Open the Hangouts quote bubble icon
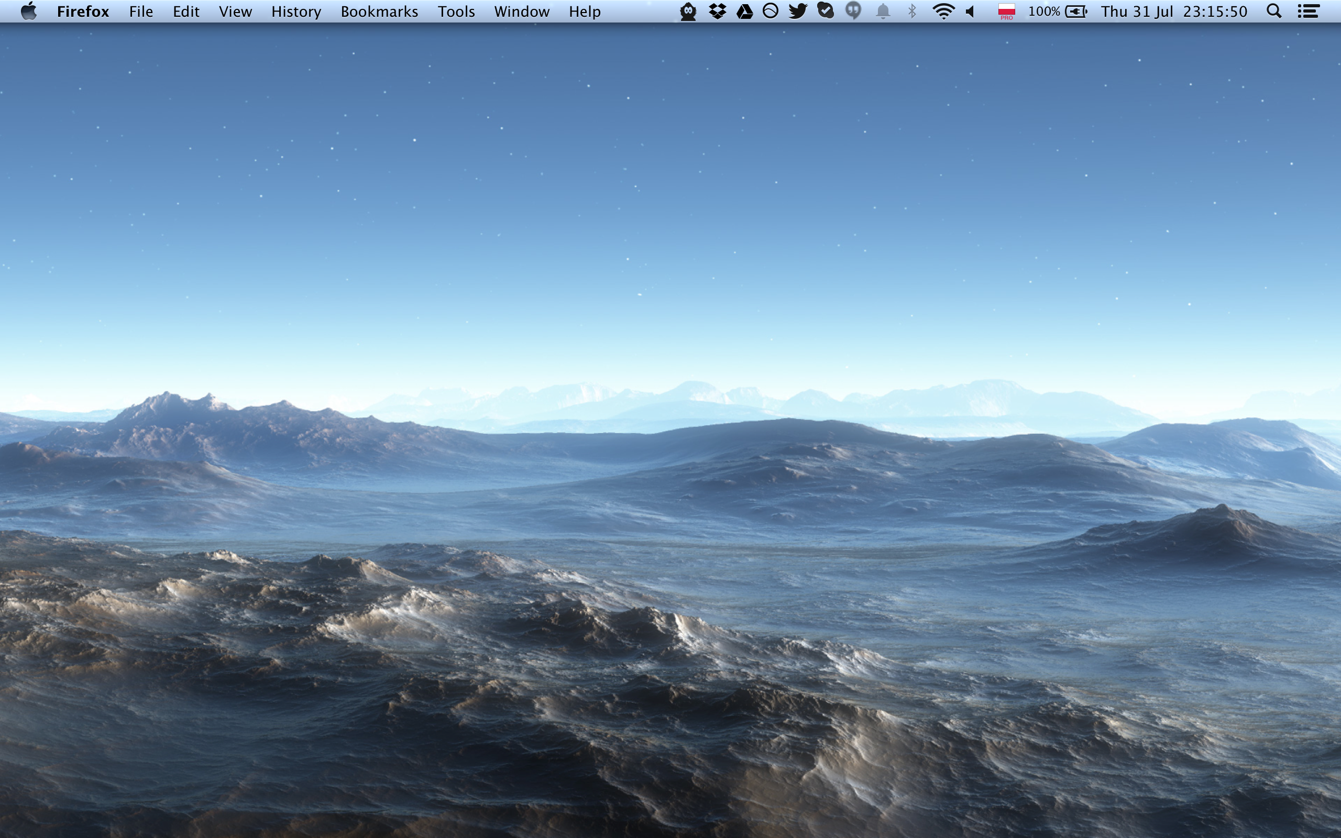 tap(853, 11)
